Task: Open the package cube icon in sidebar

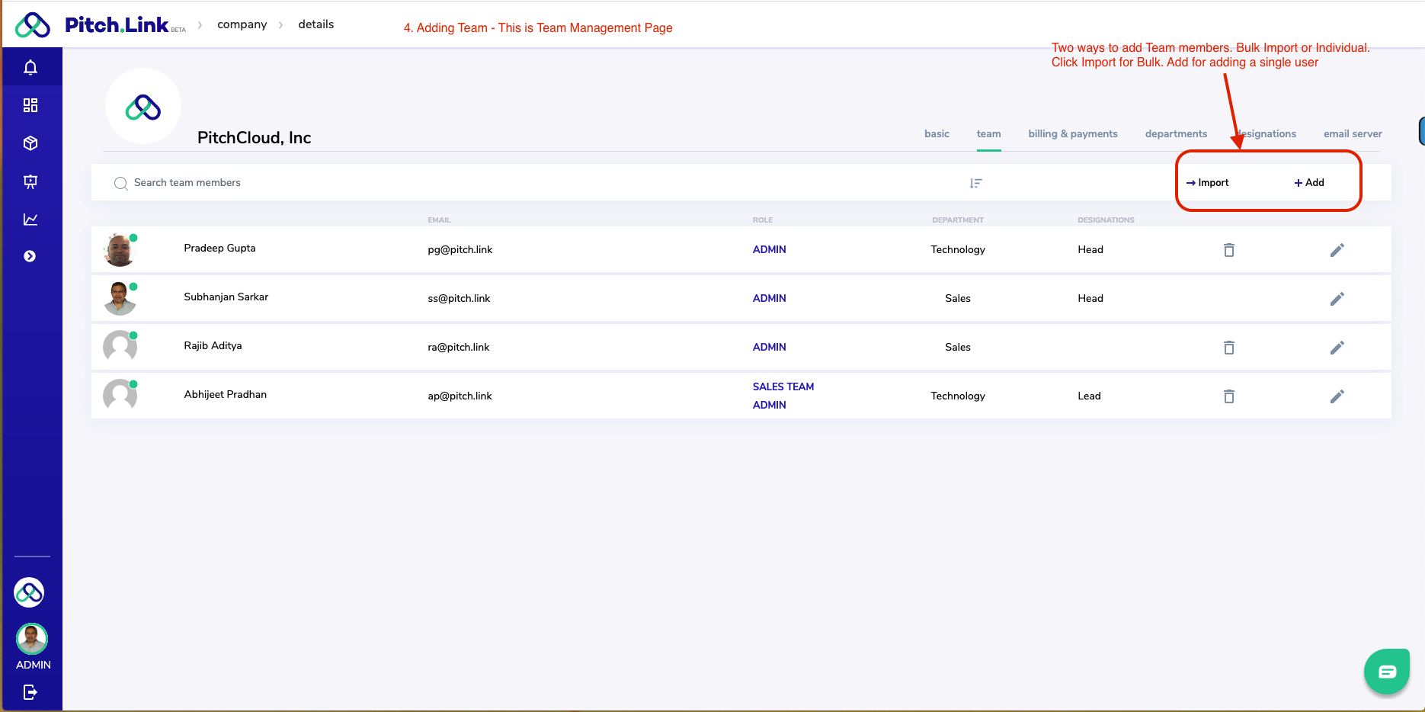Action: pyautogui.click(x=30, y=143)
